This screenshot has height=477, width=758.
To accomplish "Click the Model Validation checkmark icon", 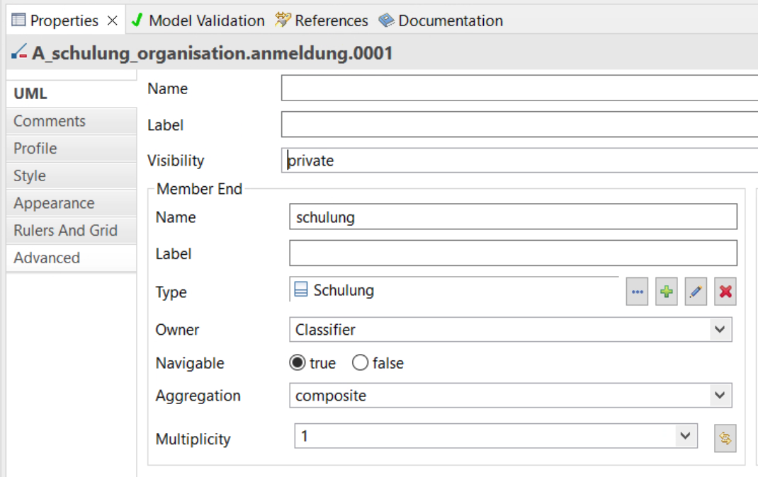I will 137,21.
